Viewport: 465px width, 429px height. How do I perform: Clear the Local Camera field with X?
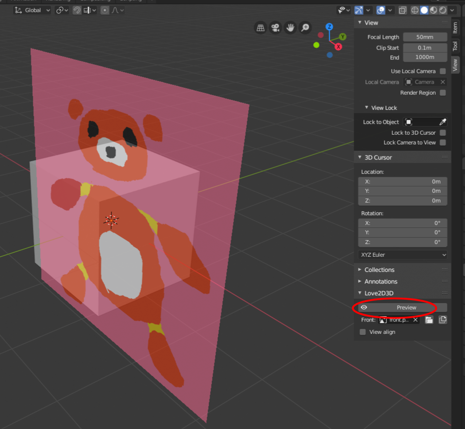point(443,82)
